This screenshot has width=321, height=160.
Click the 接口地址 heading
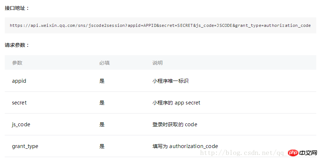(x=17, y=8)
